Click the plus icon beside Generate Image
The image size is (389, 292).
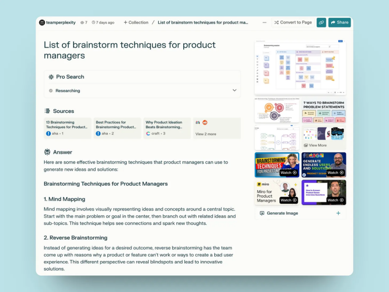click(338, 213)
